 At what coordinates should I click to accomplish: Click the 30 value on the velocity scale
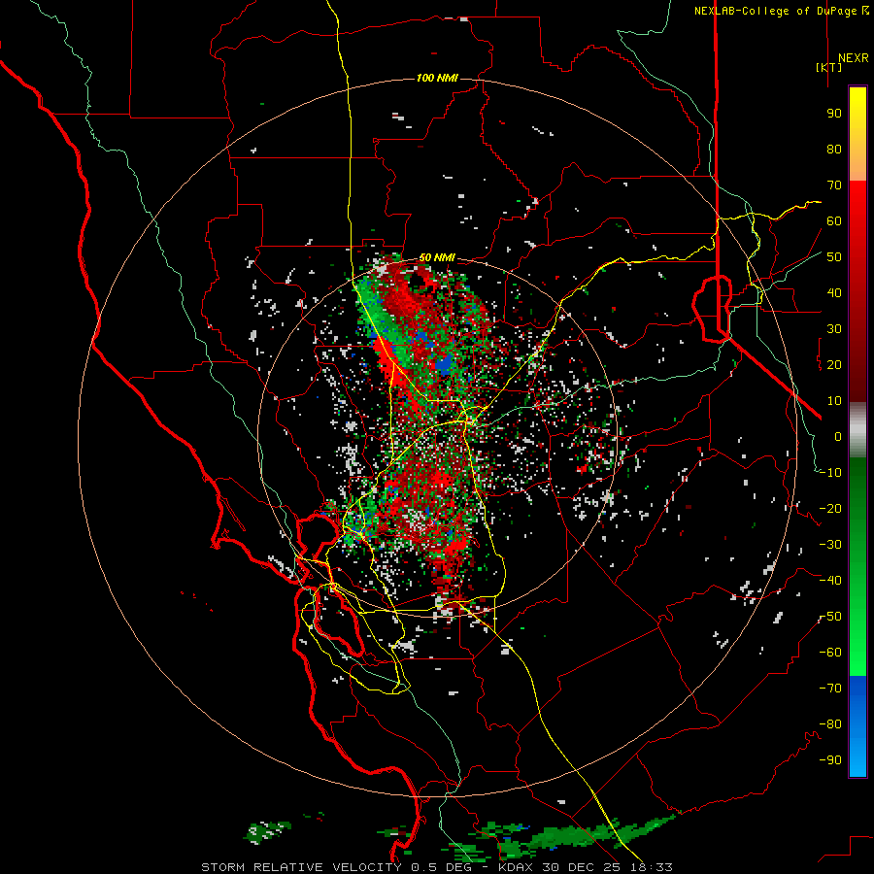(x=834, y=329)
